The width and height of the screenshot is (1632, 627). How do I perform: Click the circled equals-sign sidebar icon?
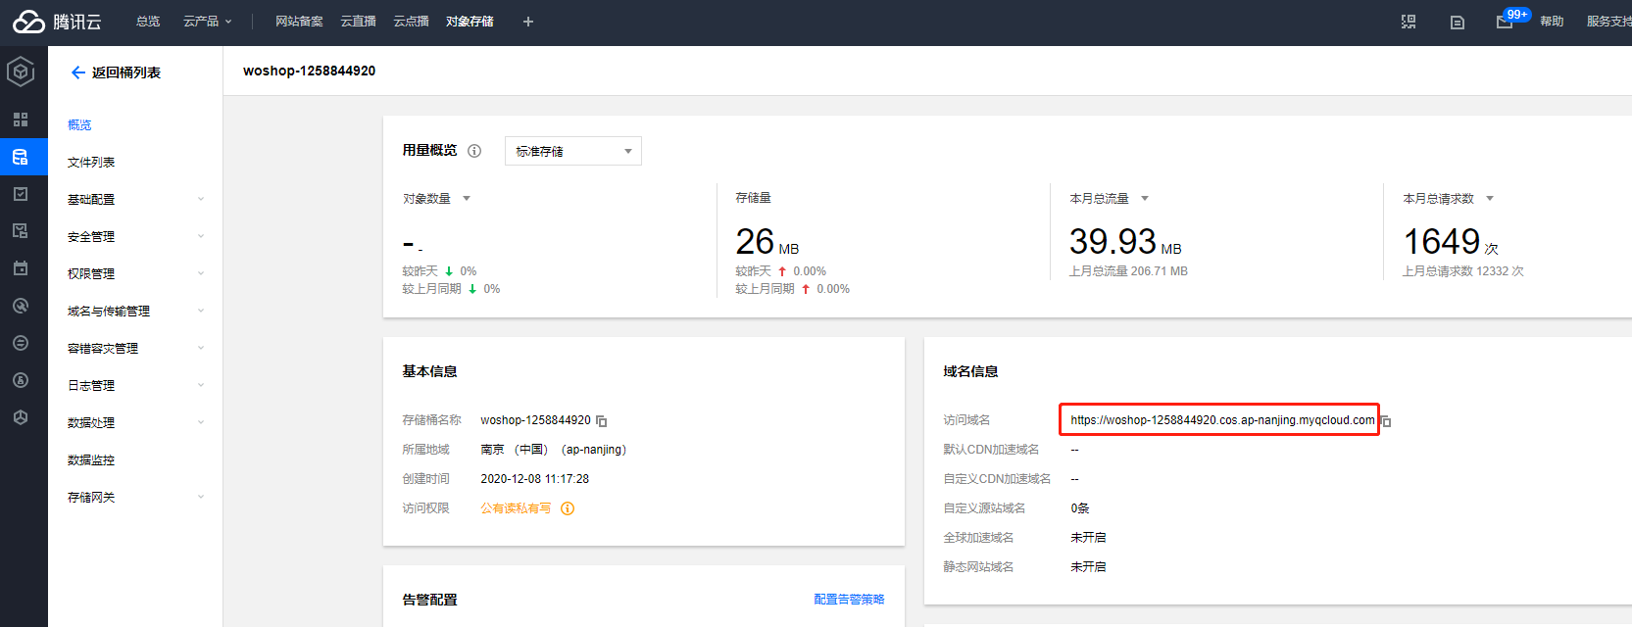coord(21,343)
